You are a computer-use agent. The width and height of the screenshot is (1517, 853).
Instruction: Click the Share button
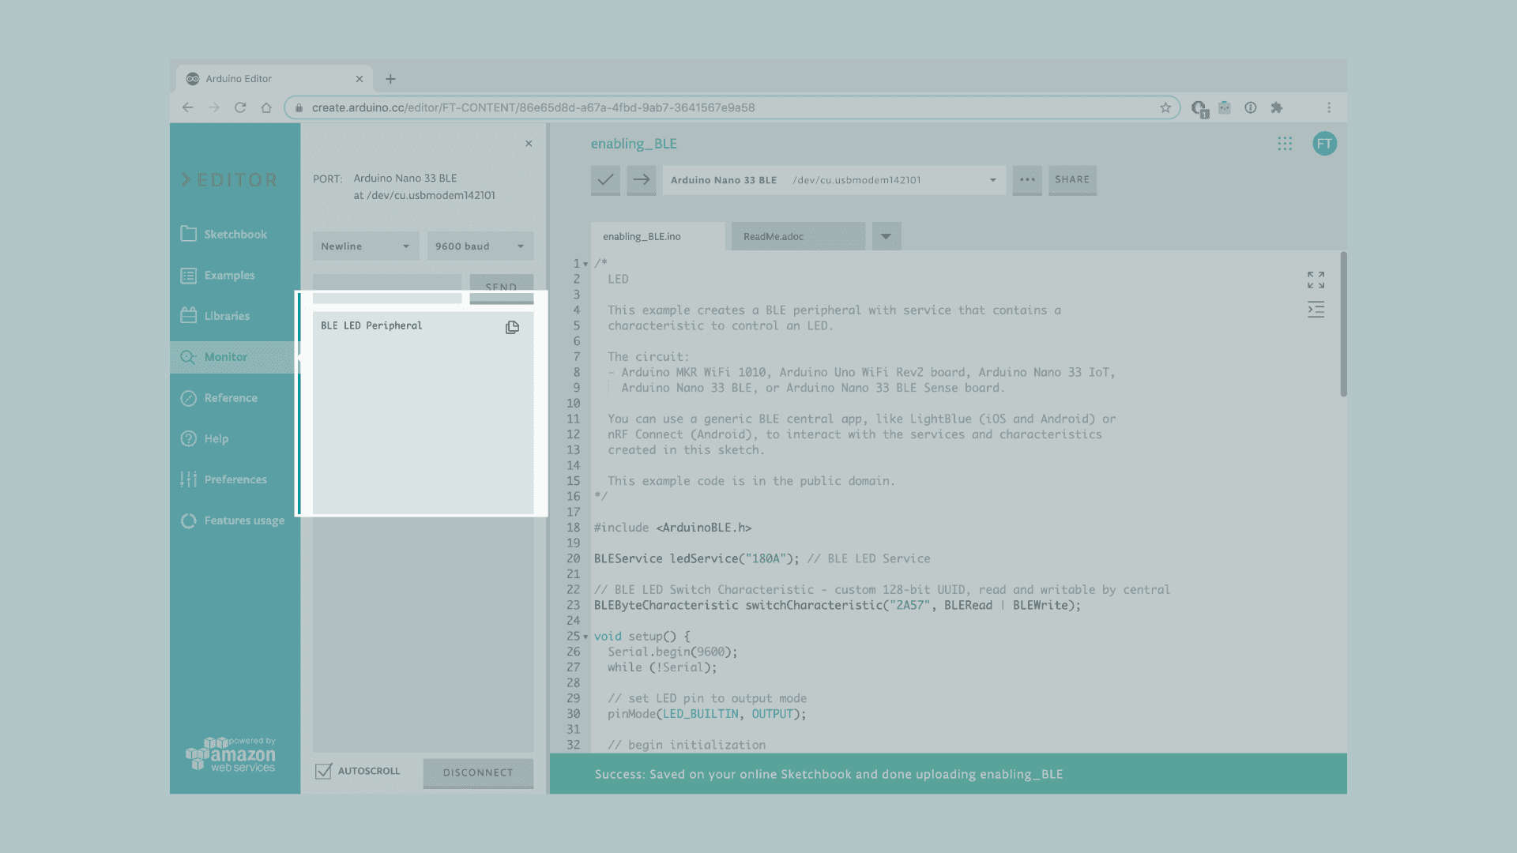tap(1071, 180)
